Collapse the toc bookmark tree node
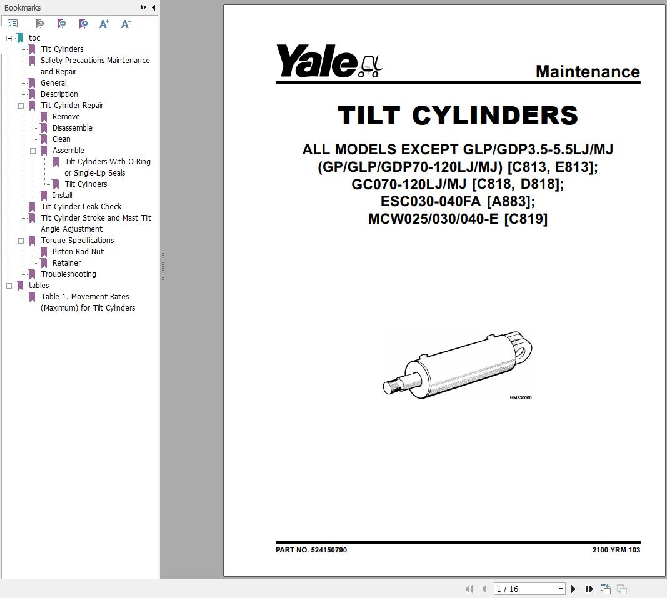Image resolution: width=667 pixels, height=598 pixels. pyautogui.click(x=9, y=38)
